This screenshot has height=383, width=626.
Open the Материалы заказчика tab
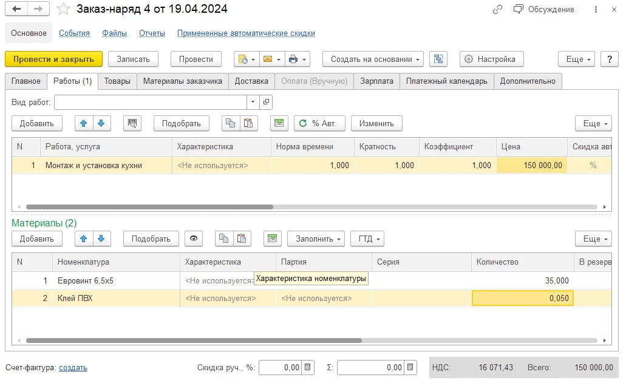coord(182,81)
